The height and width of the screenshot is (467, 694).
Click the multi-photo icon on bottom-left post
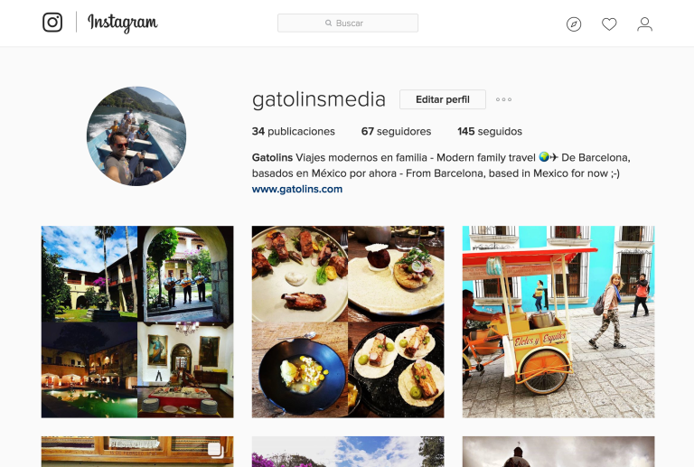pos(215,450)
